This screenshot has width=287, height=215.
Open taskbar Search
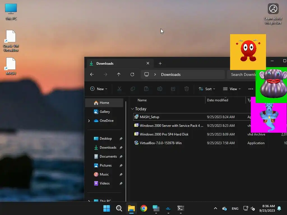click(119, 208)
